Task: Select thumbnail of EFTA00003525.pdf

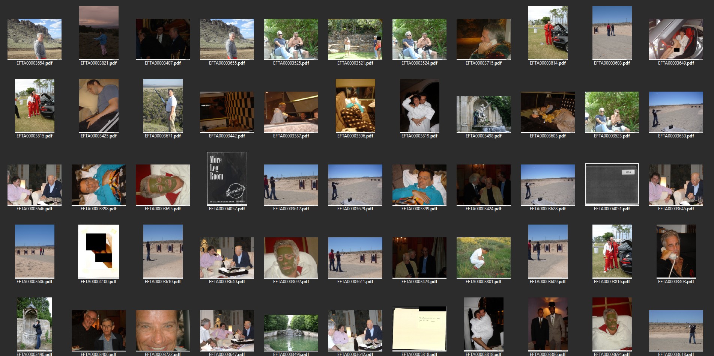Action: click(x=291, y=39)
